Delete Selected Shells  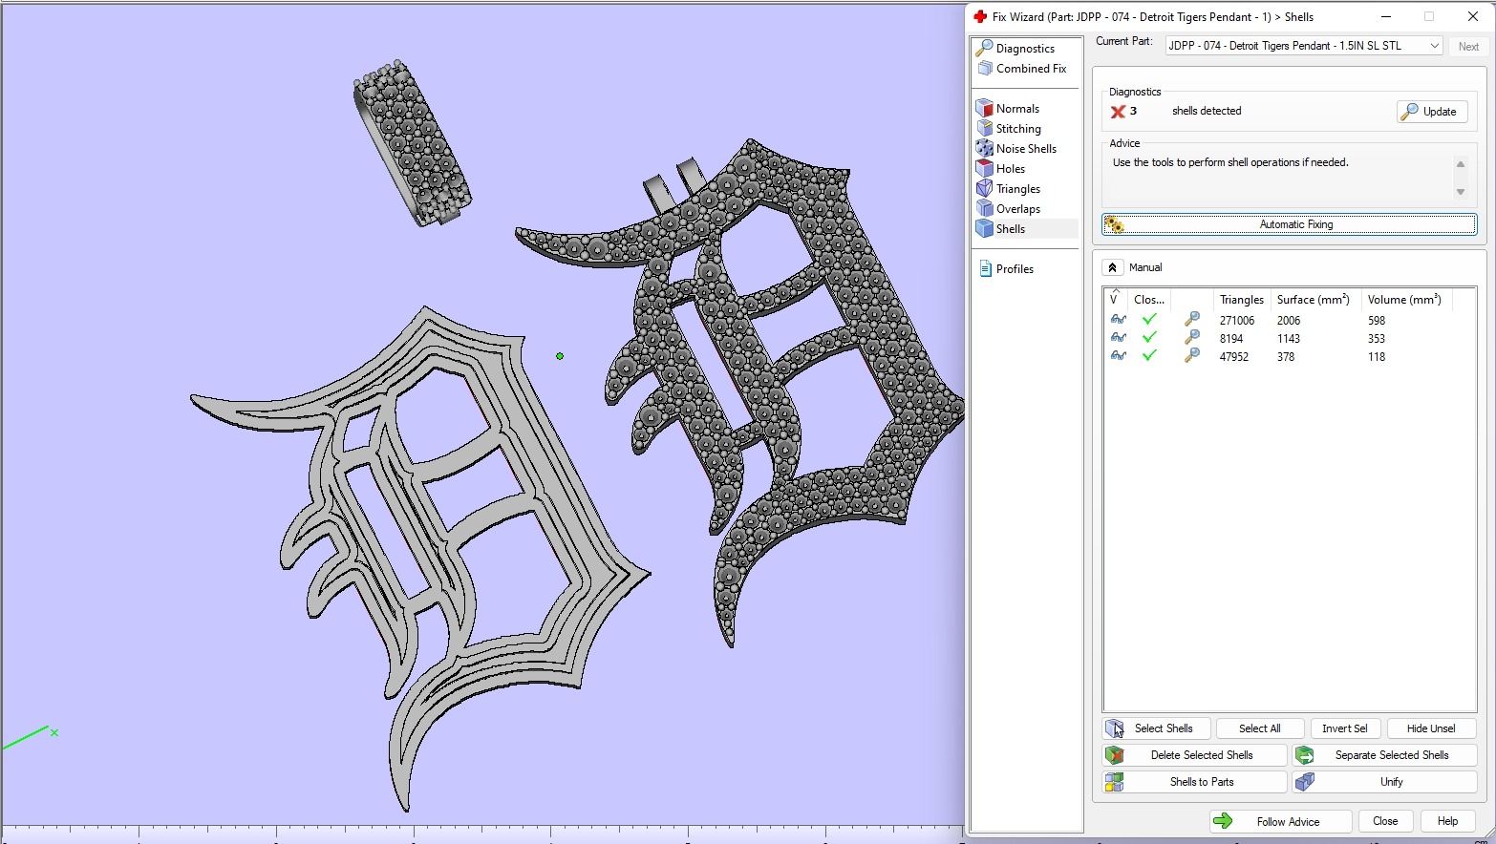pos(1194,755)
